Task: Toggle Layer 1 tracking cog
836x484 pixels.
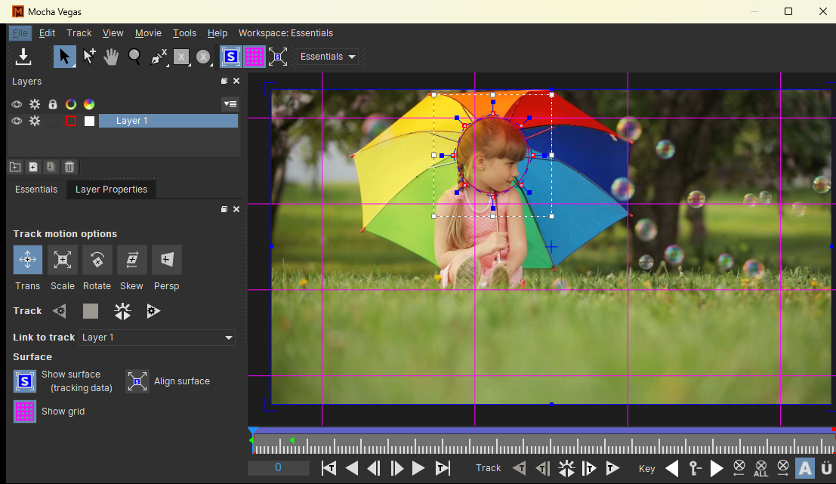Action: 35,121
